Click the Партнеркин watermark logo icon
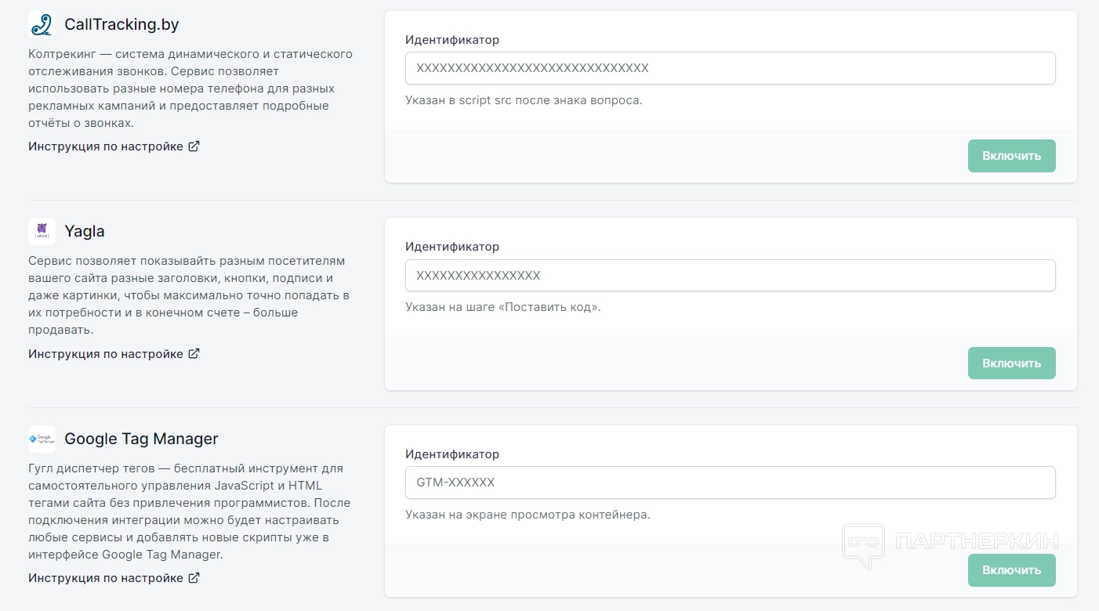 862,546
